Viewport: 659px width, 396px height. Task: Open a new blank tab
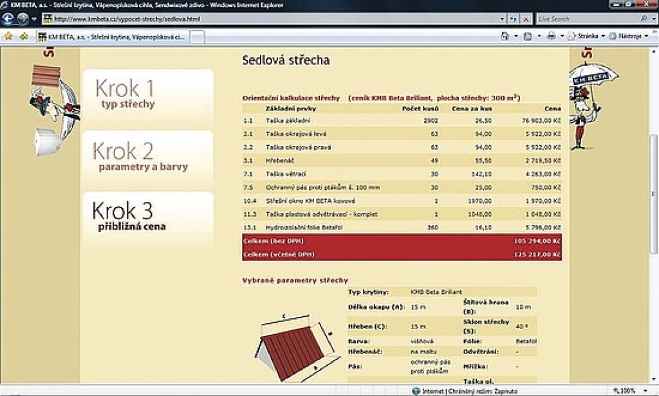point(198,37)
